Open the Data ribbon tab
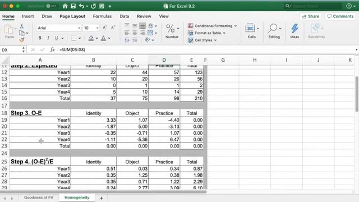359x202 pixels. (125, 16)
